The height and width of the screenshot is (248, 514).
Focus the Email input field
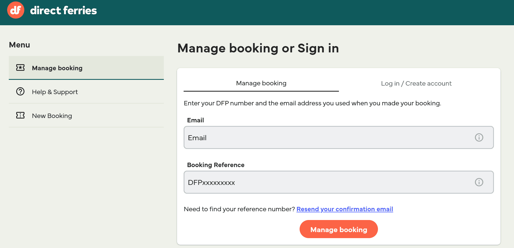click(x=339, y=137)
